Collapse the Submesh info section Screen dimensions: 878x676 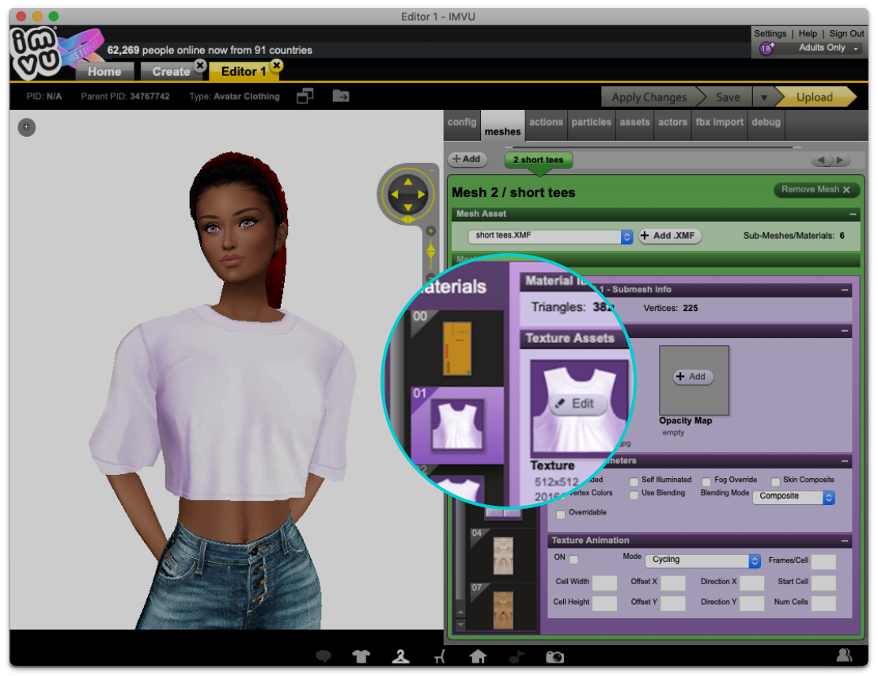click(x=845, y=290)
